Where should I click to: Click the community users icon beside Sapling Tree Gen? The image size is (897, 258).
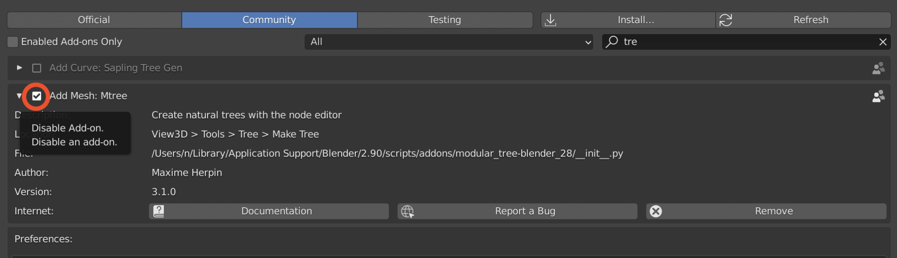click(x=879, y=68)
